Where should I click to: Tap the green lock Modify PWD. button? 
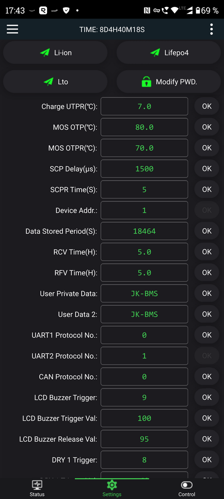pos(169,81)
